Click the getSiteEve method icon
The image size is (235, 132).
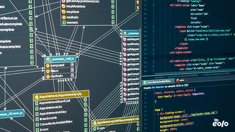tap(125, 95)
